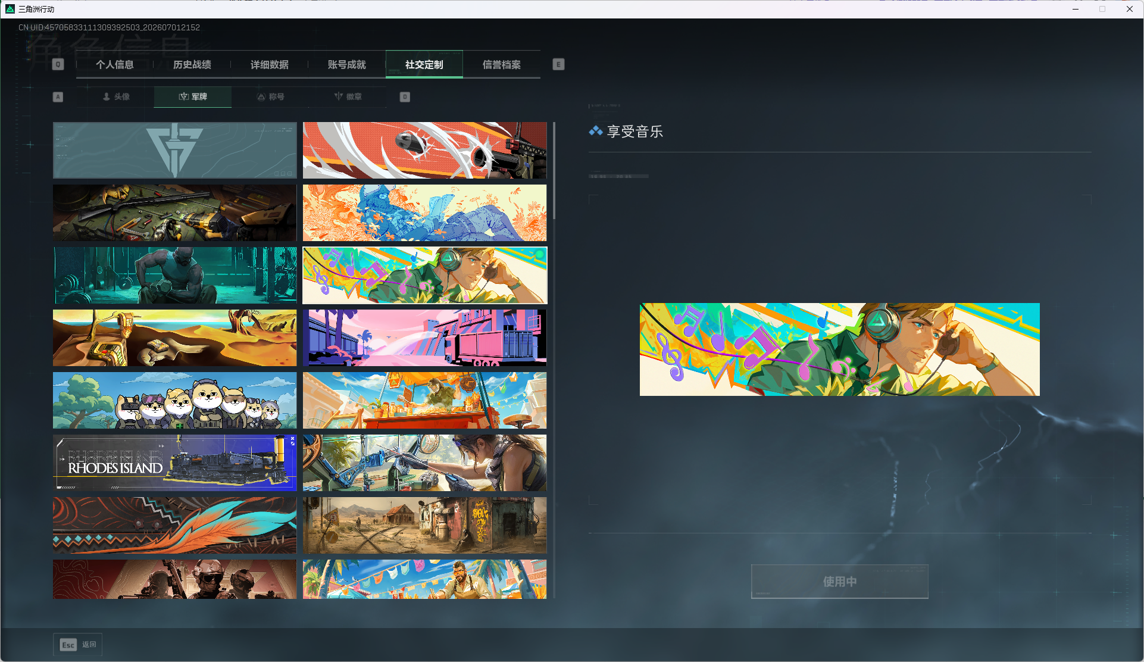Click the E key next-tab icon
The image size is (1144, 662).
click(558, 64)
